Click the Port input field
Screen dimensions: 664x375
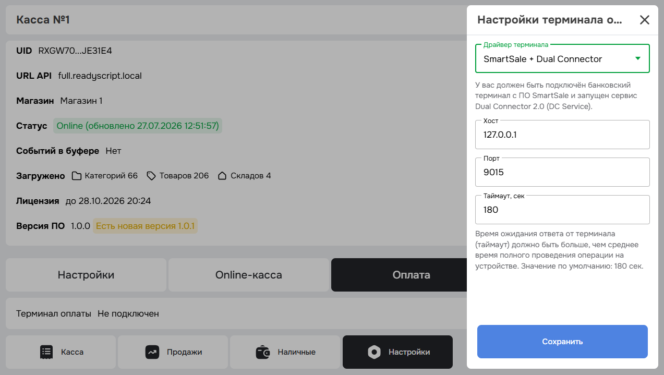click(562, 172)
